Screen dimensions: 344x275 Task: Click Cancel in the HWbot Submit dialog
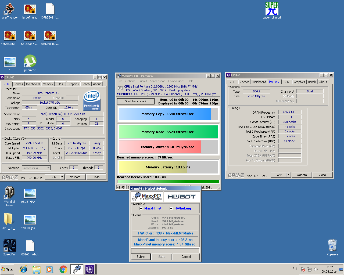tap(186, 257)
